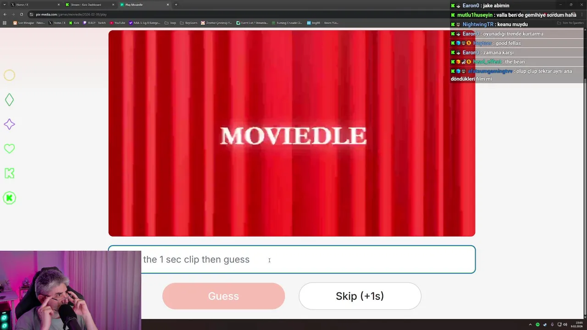Click the green Kick K logo sidebar icon

[9, 173]
